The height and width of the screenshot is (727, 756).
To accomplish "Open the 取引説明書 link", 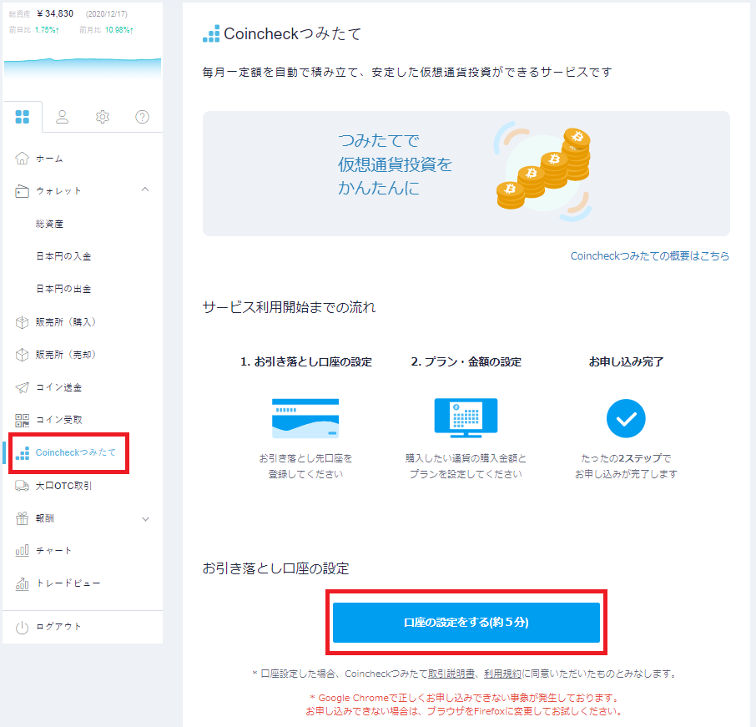I will tap(451, 674).
